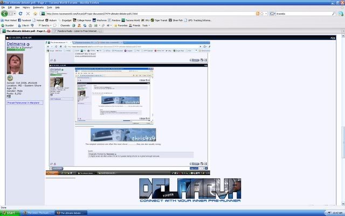Click the page vertical scrollbar thumb

click(x=343, y=142)
